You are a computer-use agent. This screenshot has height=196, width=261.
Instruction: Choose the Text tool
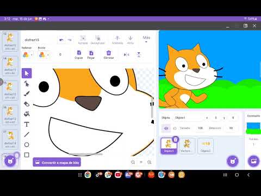[x=27, y=124]
